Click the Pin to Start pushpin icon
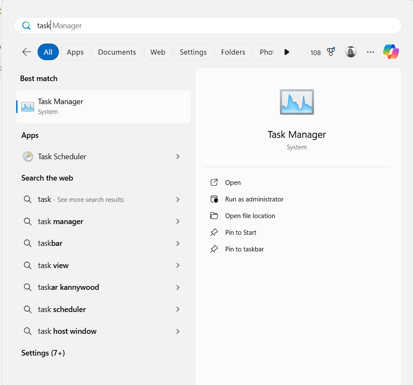The height and width of the screenshot is (385, 413). [x=214, y=232]
